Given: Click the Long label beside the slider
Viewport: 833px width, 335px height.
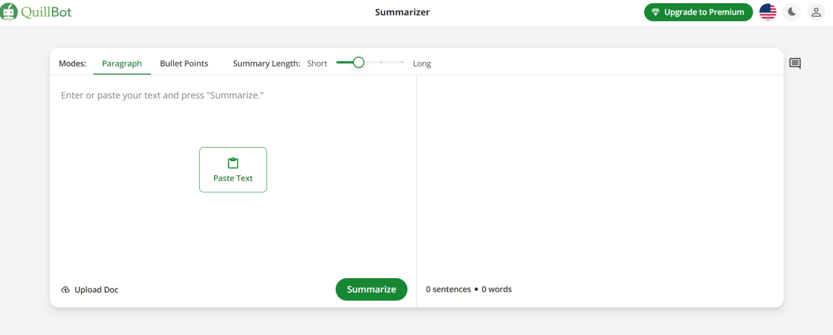Looking at the screenshot, I should pyautogui.click(x=422, y=63).
